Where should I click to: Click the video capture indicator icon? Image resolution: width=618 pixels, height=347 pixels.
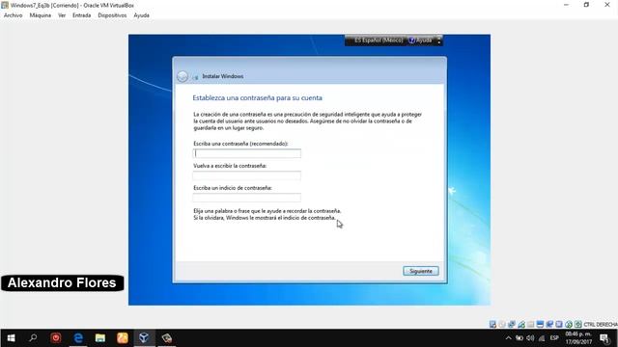tap(549, 324)
